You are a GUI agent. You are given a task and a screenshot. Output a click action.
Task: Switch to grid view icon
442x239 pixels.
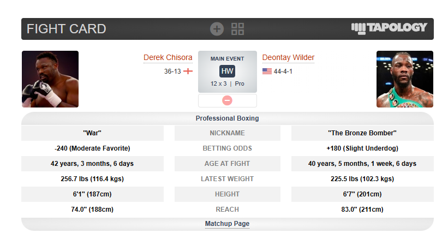pyautogui.click(x=237, y=29)
